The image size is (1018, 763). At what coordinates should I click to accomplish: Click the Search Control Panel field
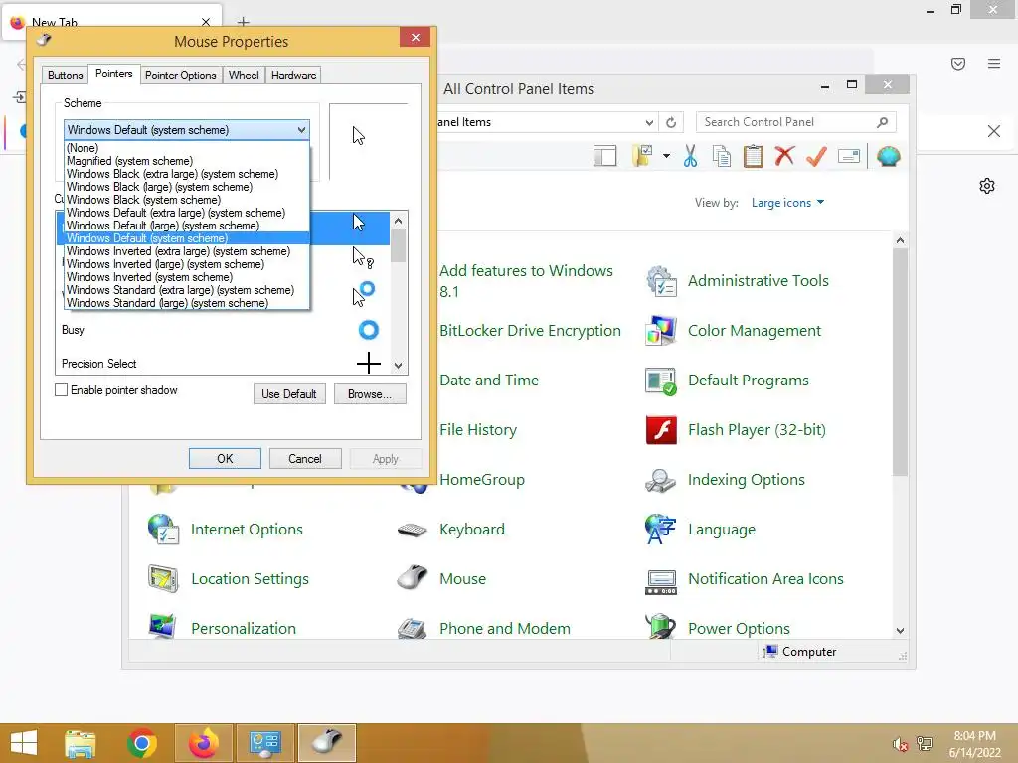(x=796, y=122)
